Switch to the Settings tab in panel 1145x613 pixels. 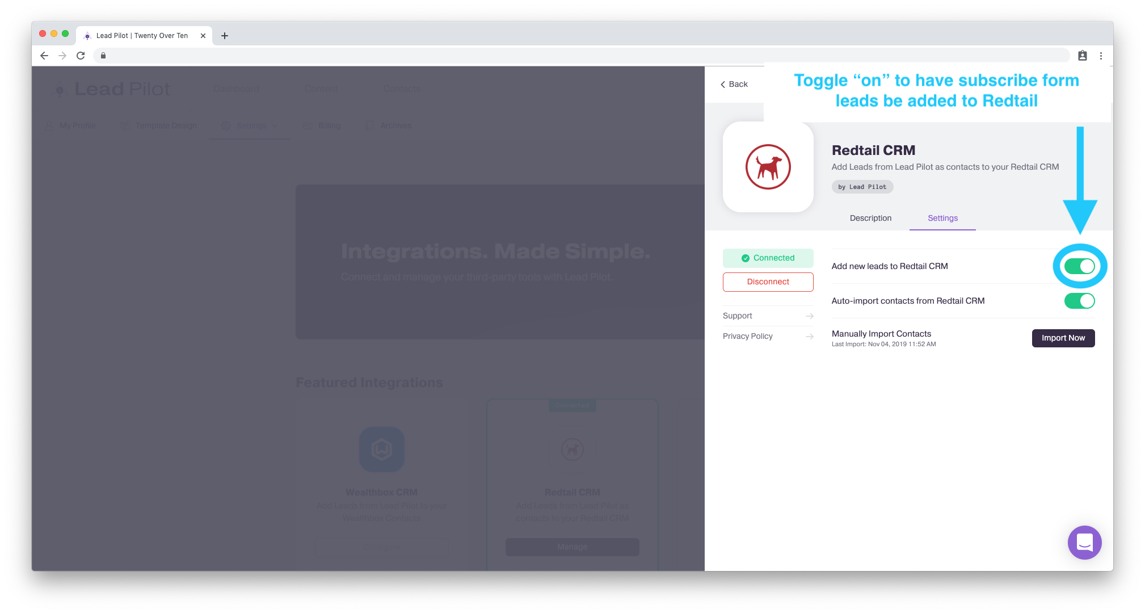(942, 218)
